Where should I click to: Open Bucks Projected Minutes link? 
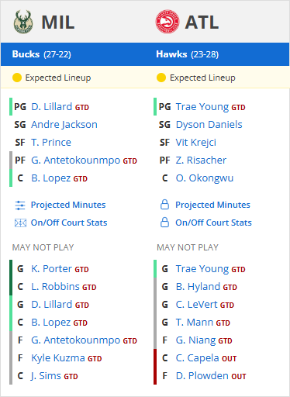pyautogui.click(x=68, y=205)
